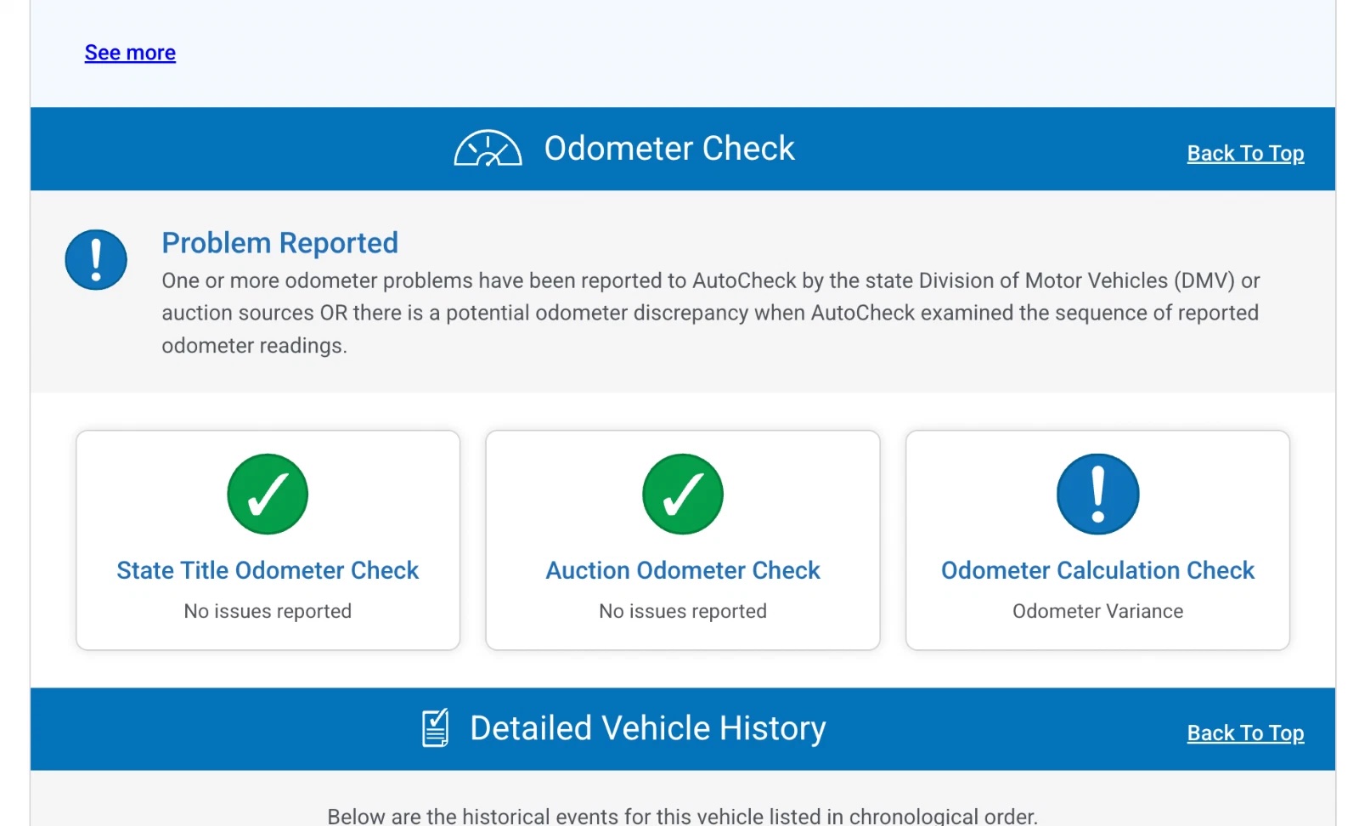Select the Problem Reported heading
1359x826 pixels.
[x=279, y=243]
